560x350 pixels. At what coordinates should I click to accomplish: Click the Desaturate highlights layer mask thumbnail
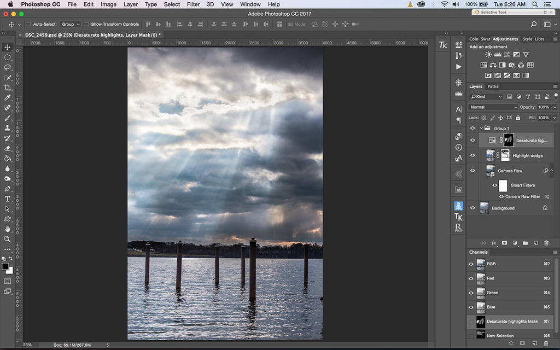click(509, 140)
